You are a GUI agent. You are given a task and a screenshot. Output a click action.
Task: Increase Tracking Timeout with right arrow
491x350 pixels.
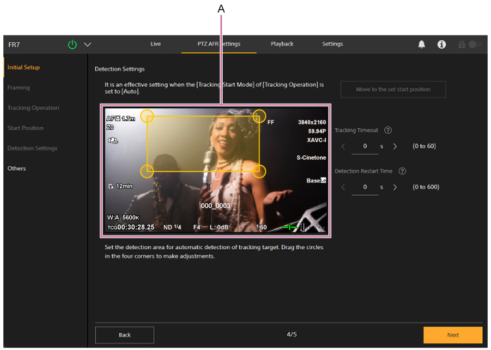tap(395, 146)
